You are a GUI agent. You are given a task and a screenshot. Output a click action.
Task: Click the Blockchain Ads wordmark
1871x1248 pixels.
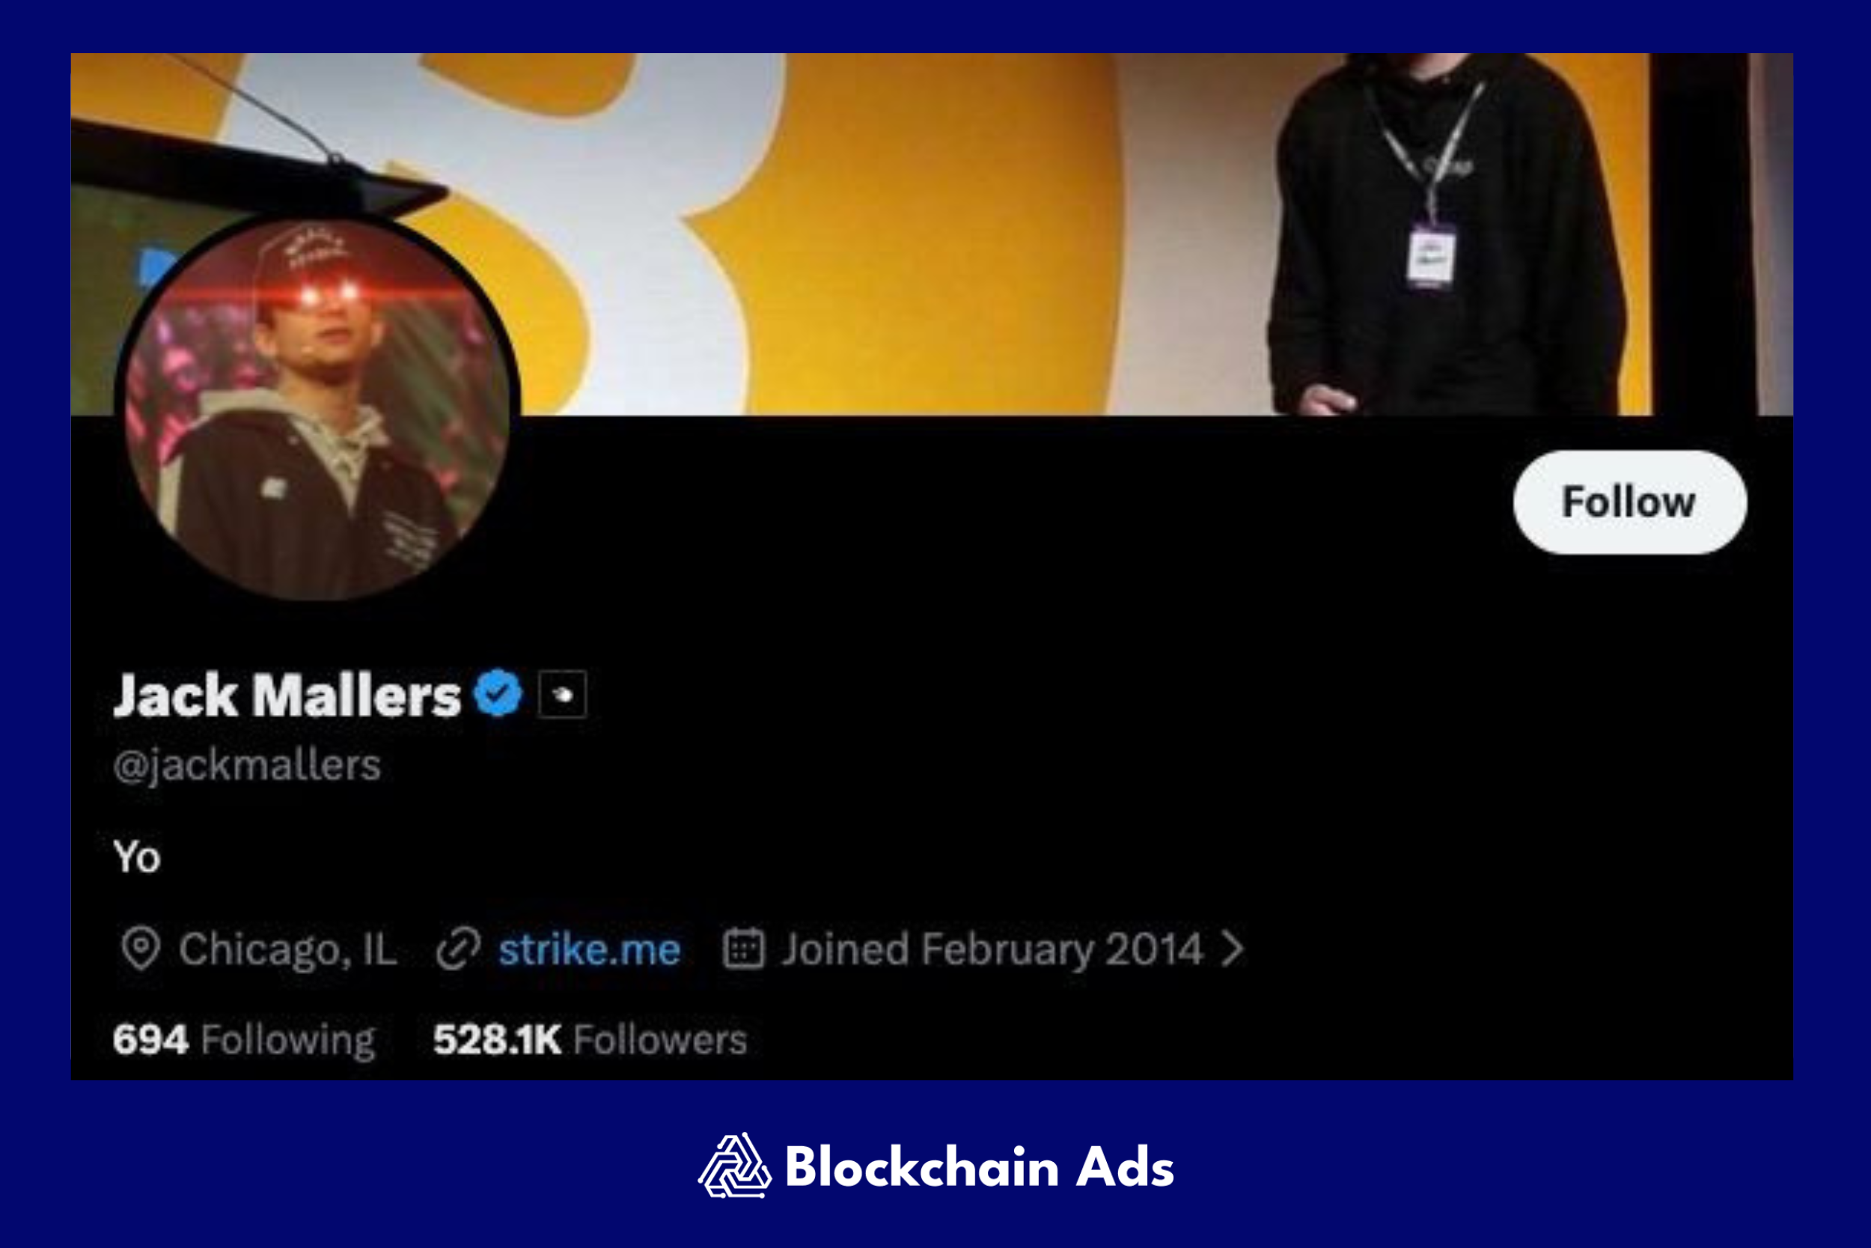979,1167
